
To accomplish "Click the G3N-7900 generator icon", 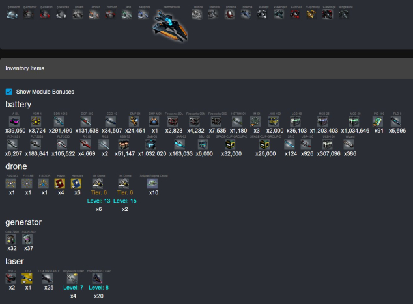I will (x=12, y=240).
